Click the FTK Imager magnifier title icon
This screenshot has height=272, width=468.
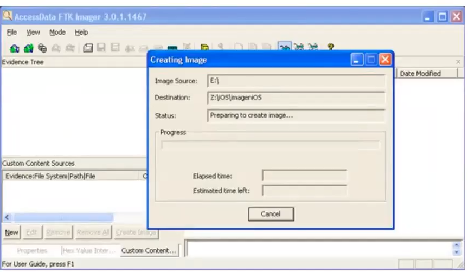click(7, 16)
